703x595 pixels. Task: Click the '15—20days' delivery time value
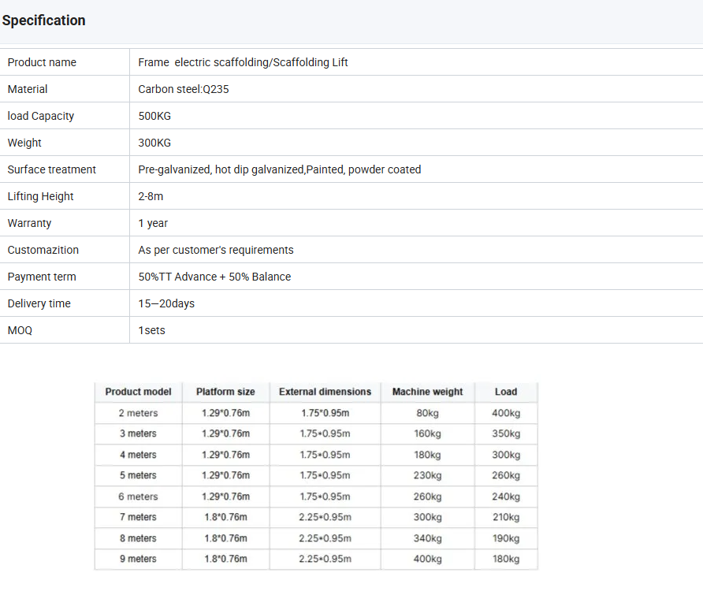166,303
